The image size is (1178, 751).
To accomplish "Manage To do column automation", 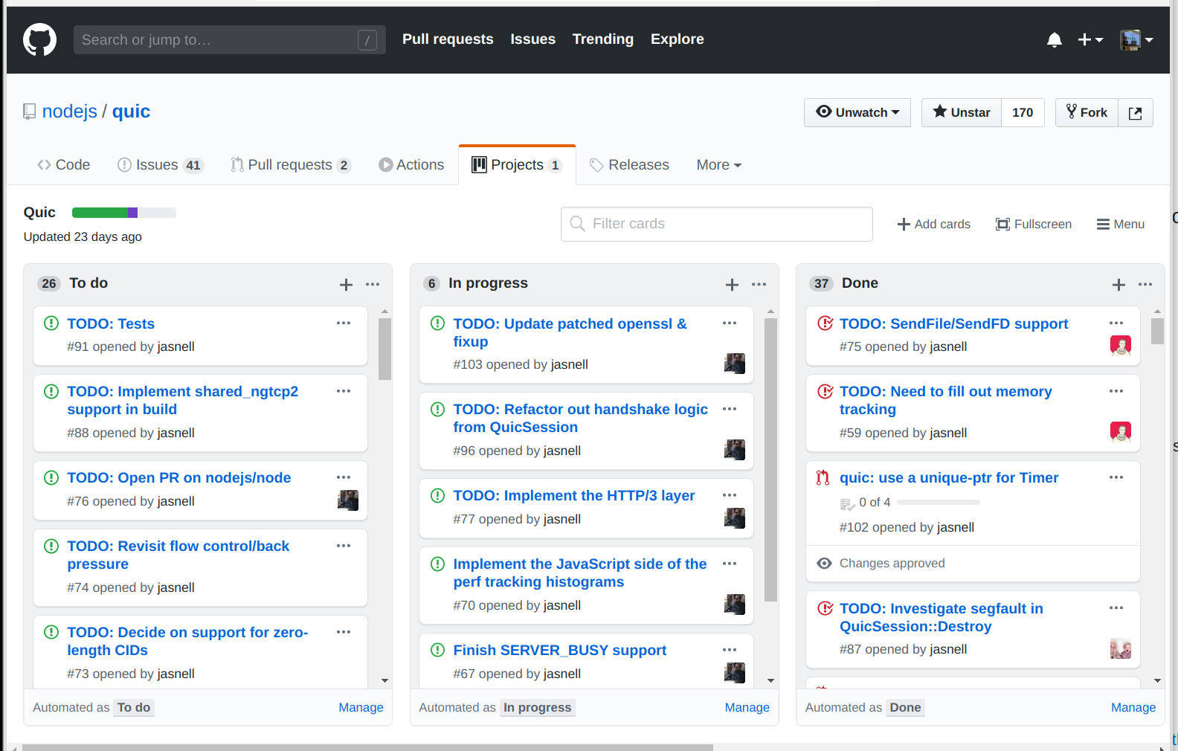I will (361, 708).
